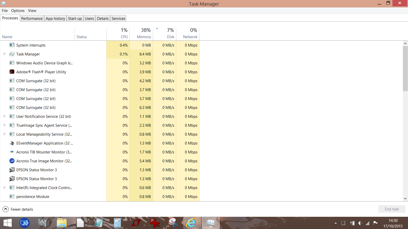This screenshot has height=229, width=408.
Task: Click the 0.4% CPU cell
Action: click(118, 45)
